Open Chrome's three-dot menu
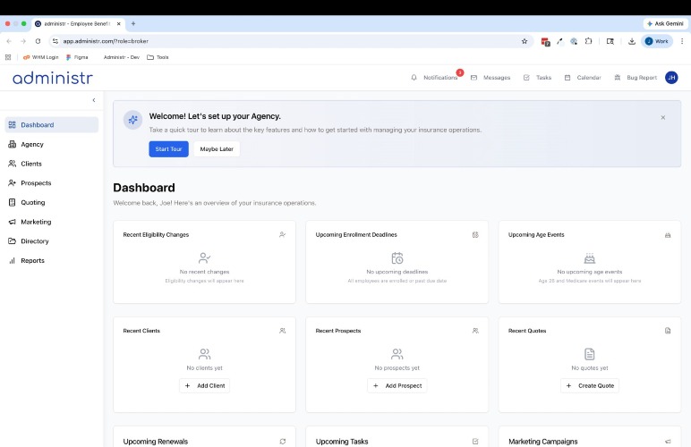The width and height of the screenshot is (691, 447). coord(682,41)
